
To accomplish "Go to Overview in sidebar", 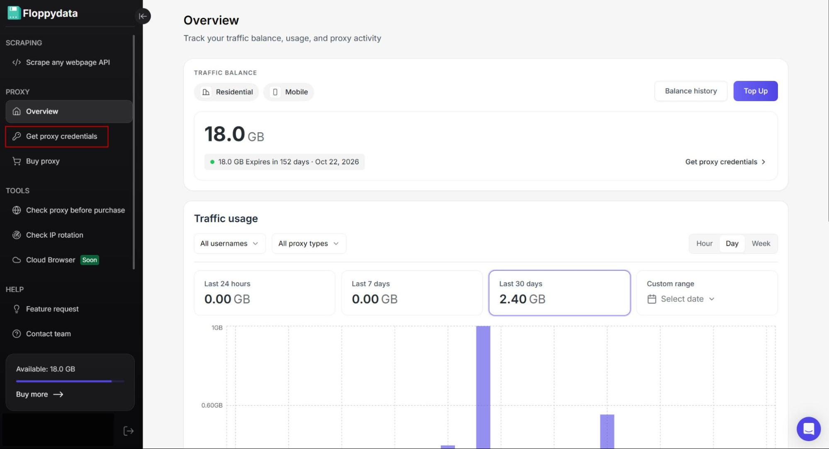I will click(x=69, y=111).
